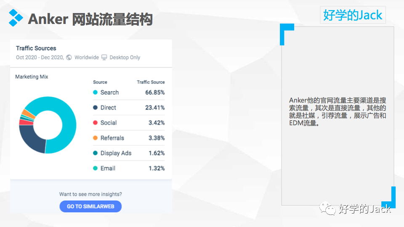
Task: Select the Social legend color dot
Action: (96, 123)
